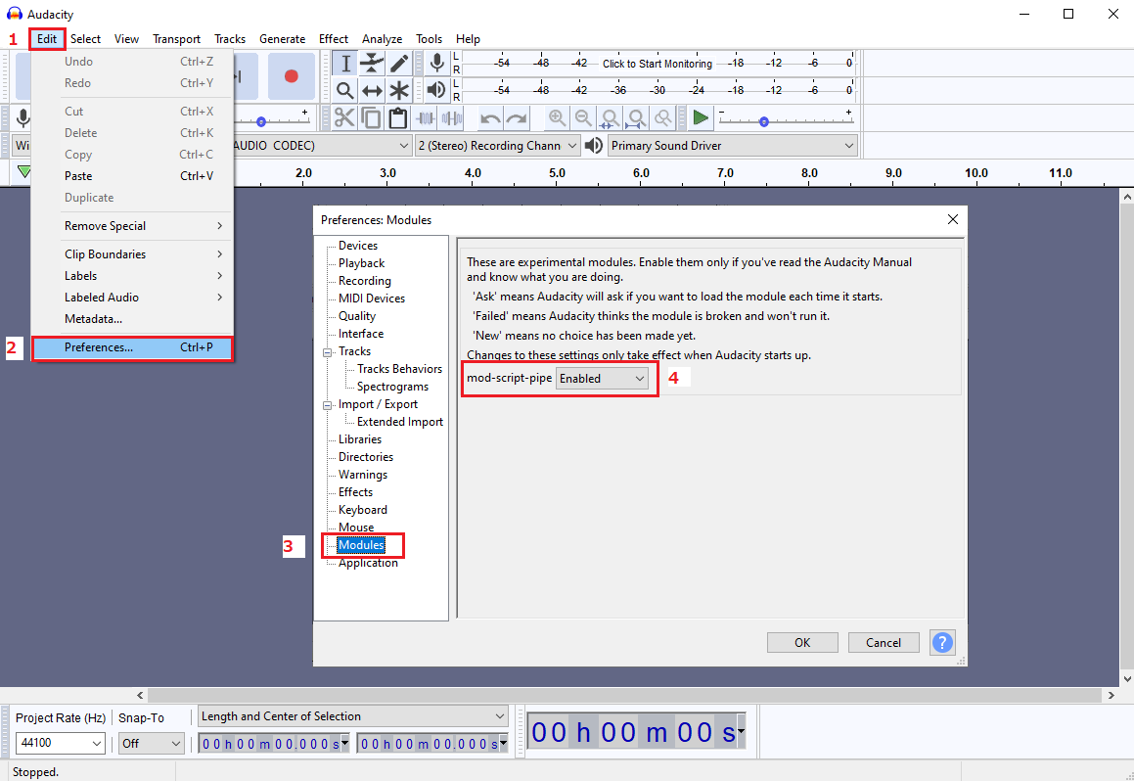
Task: Close the Preferences: Modules dialog
Action: point(952,219)
